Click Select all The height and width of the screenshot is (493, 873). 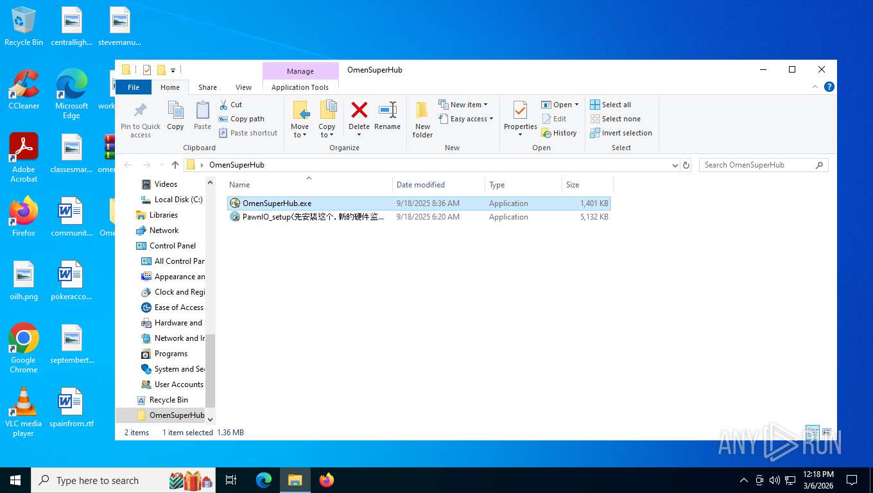pos(610,105)
